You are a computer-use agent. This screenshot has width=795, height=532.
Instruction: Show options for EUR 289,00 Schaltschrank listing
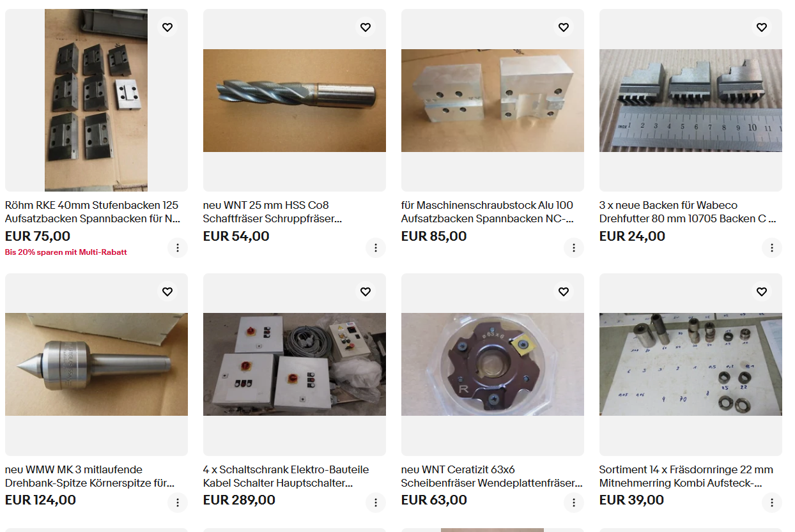pyautogui.click(x=376, y=503)
